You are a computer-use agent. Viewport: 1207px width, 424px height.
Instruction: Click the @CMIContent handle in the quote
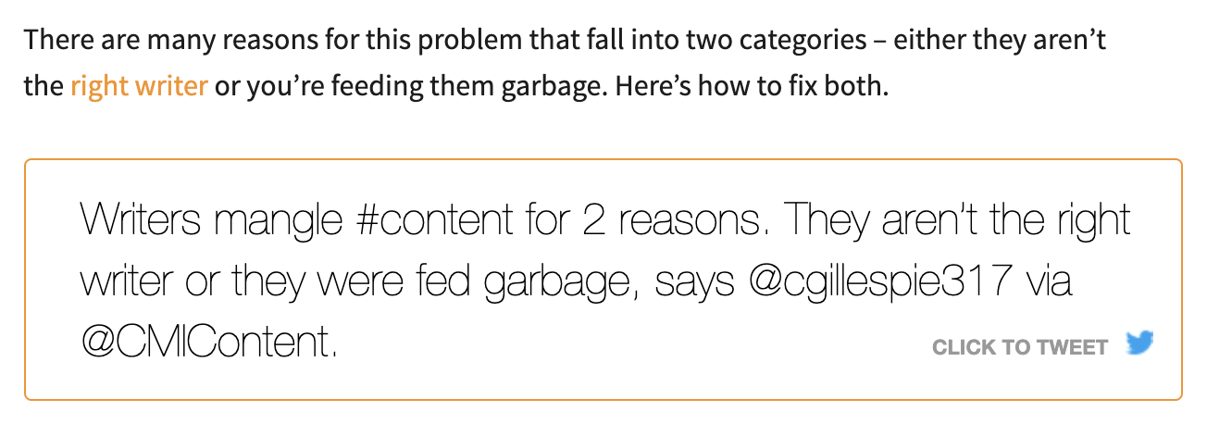pyautogui.click(x=207, y=343)
